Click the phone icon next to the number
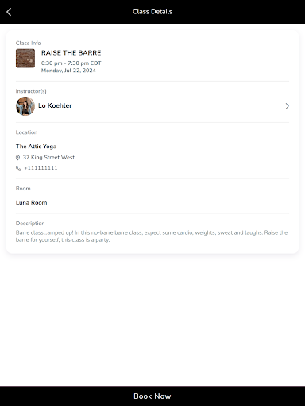 pos(18,168)
